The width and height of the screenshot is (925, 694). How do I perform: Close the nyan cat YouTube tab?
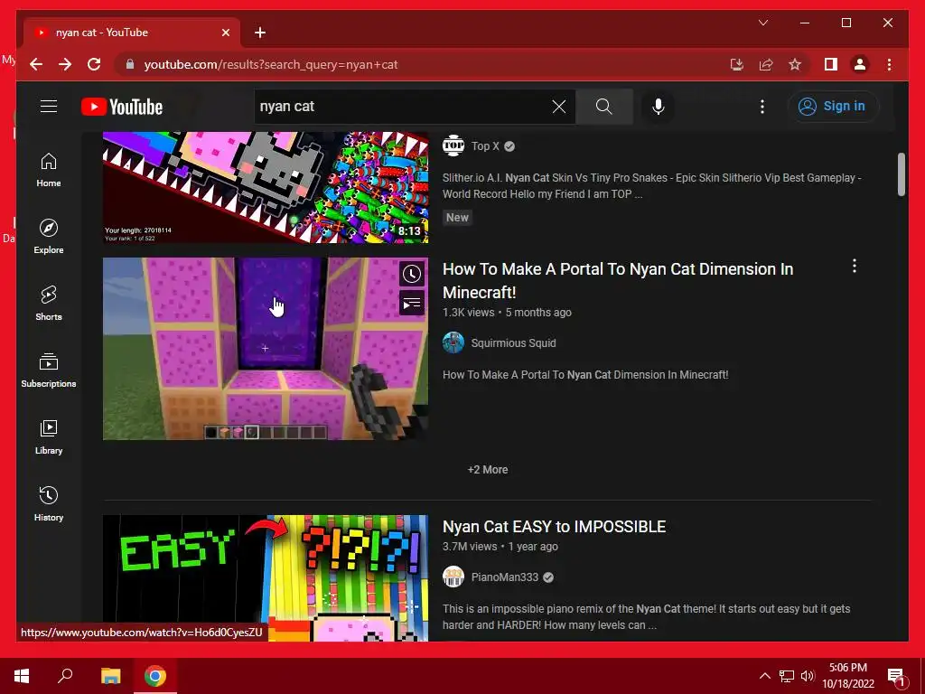225,33
